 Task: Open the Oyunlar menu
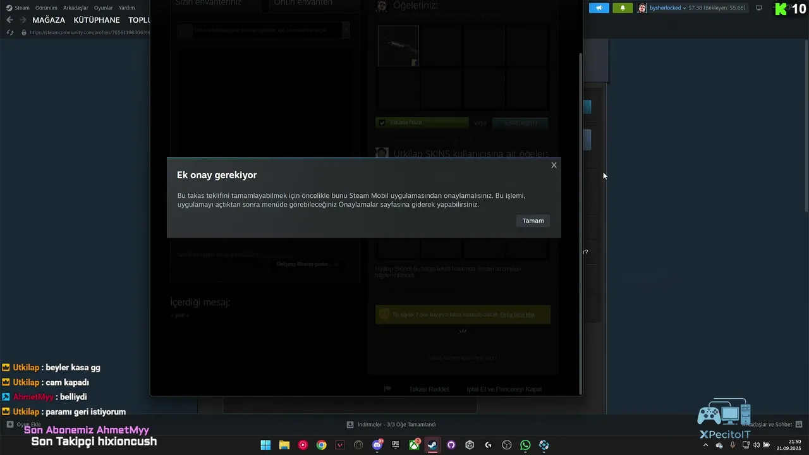click(x=104, y=8)
